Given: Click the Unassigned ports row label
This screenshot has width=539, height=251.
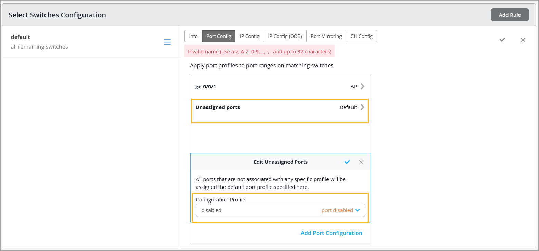Looking at the screenshot, I should click(218, 107).
